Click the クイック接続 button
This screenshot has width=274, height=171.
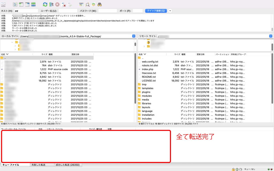[156, 11]
